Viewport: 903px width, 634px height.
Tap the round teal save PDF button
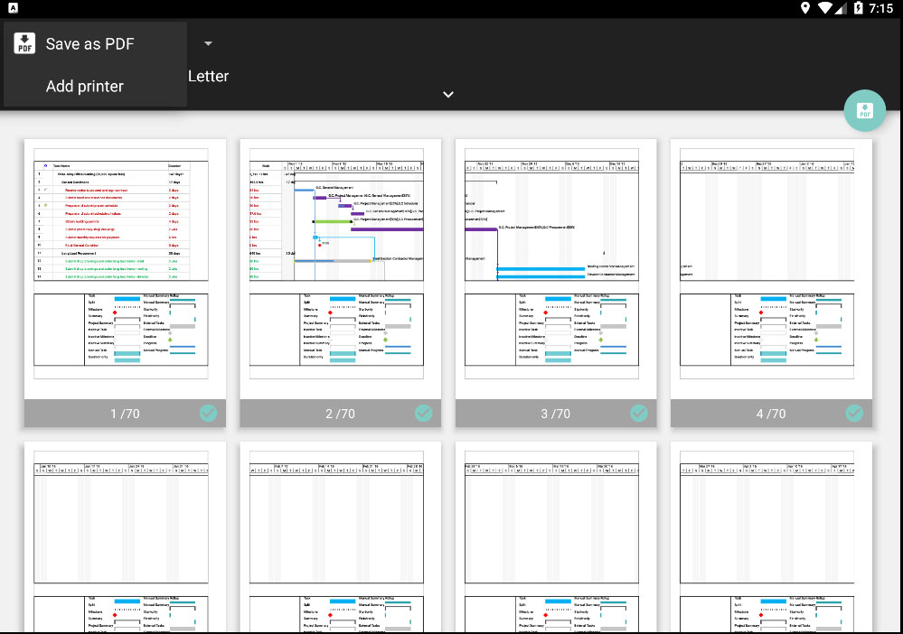[864, 110]
